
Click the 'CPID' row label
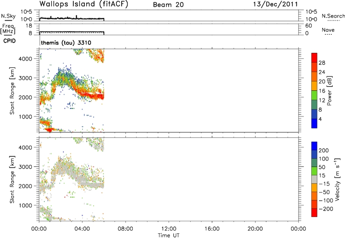(9, 41)
